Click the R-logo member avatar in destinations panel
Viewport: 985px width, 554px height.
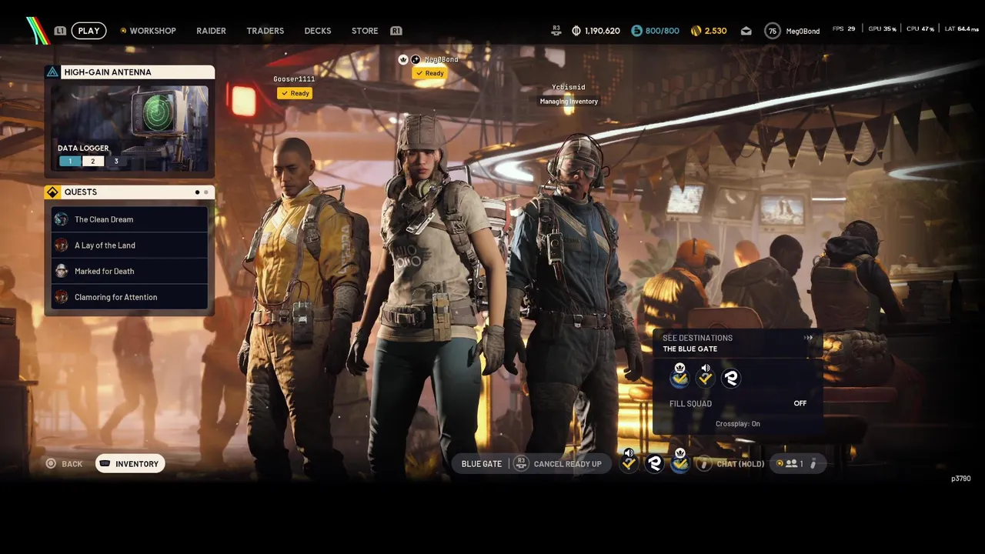731,378
